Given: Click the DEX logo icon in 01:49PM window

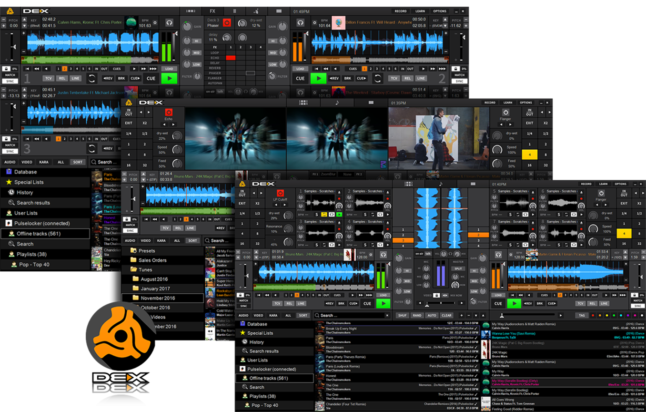Looking at the screenshot, I should [x=10, y=11].
